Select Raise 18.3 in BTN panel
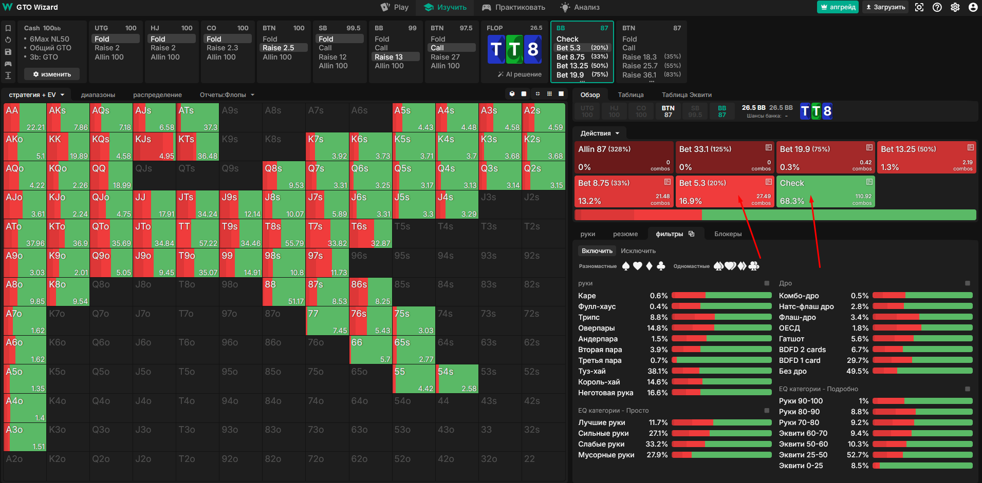Viewport: 982px width, 483px height. pyautogui.click(x=652, y=57)
